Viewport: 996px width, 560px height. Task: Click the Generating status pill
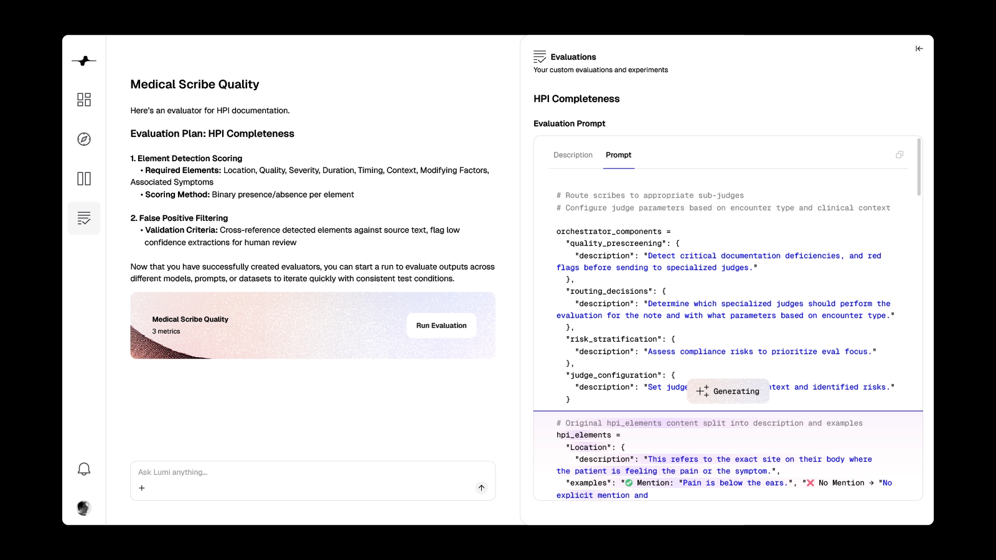click(x=728, y=391)
